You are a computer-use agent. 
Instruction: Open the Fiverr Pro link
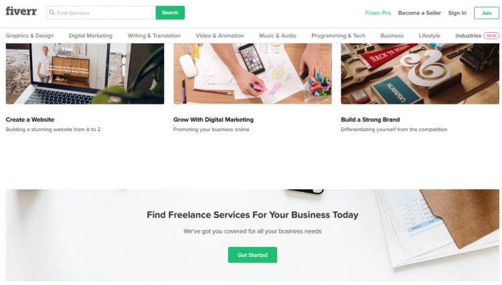378,13
